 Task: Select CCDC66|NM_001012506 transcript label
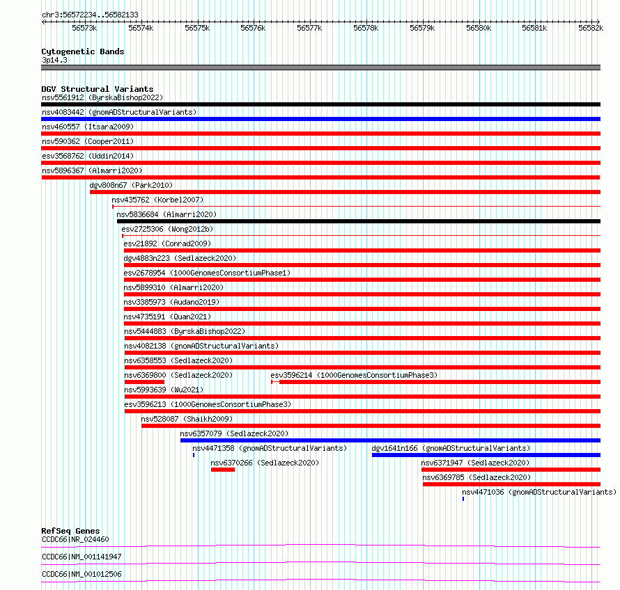tap(82, 574)
